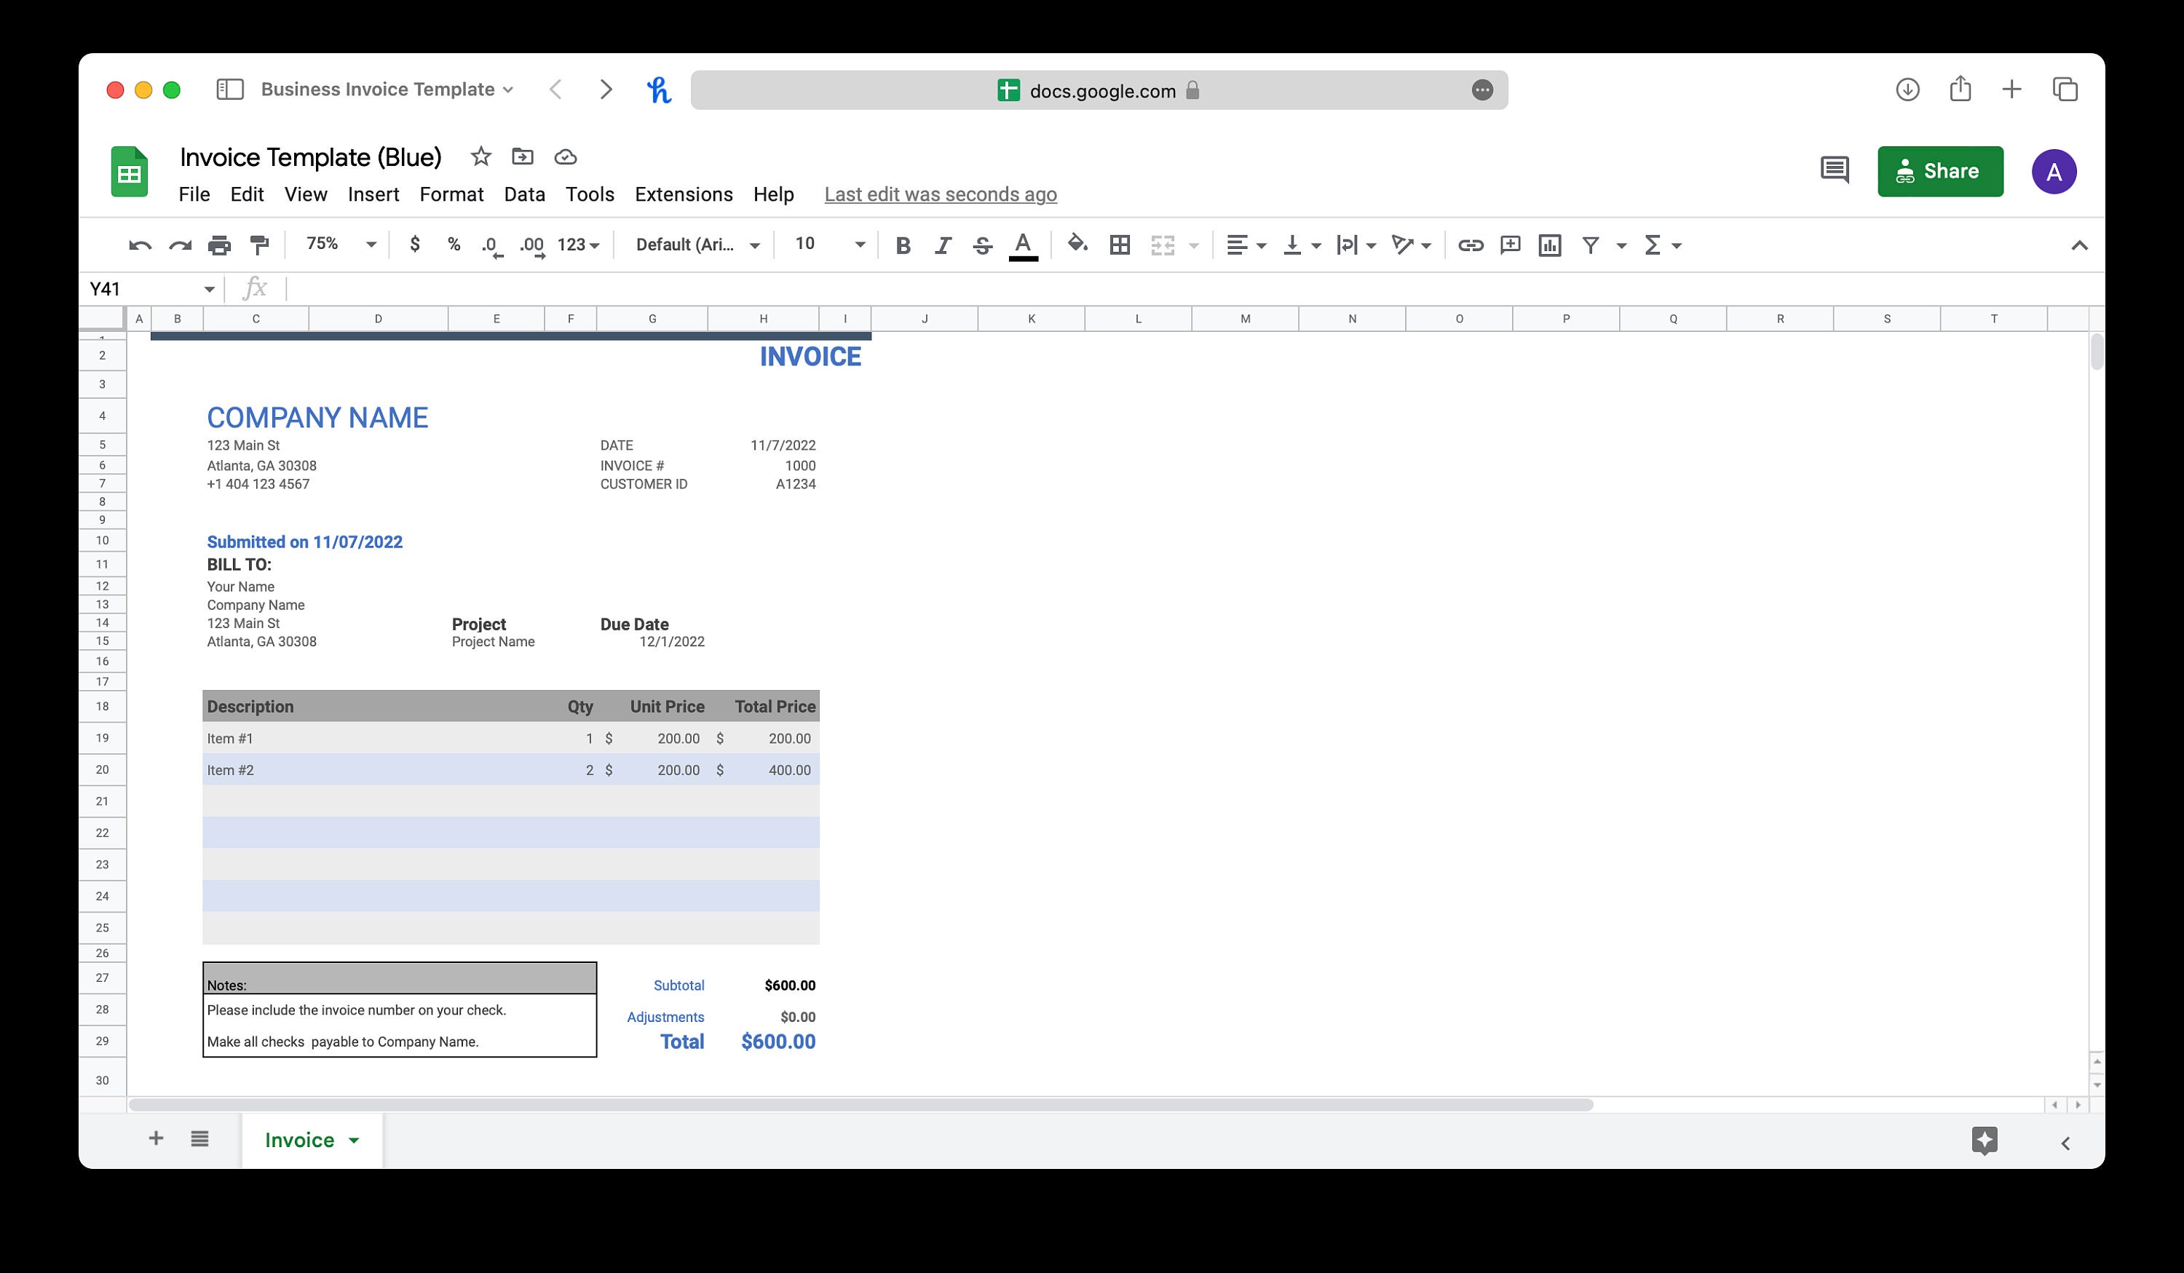Viewport: 2184px width, 1273px height.
Task: Click the percent format icon
Action: tap(454, 245)
